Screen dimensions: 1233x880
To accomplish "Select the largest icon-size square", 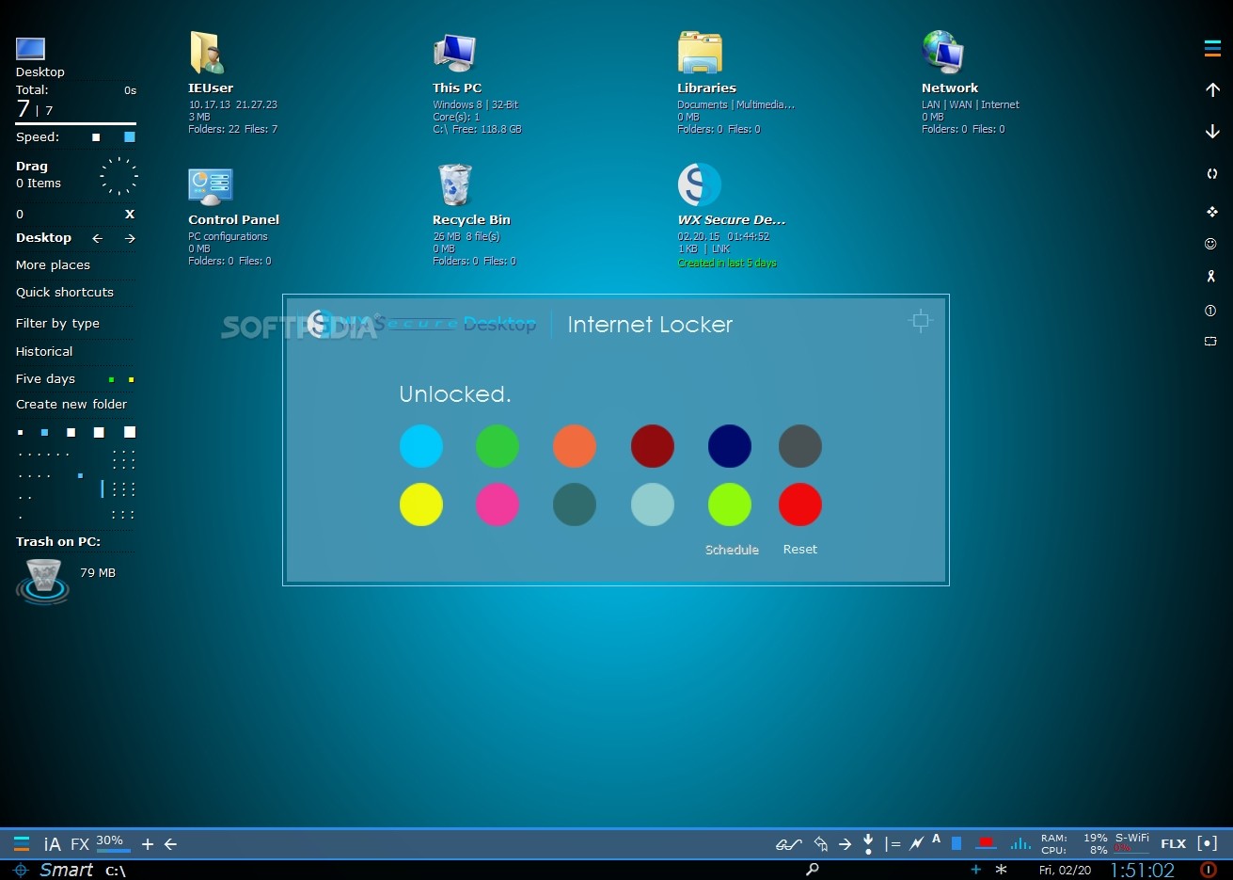I will pyautogui.click(x=130, y=432).
